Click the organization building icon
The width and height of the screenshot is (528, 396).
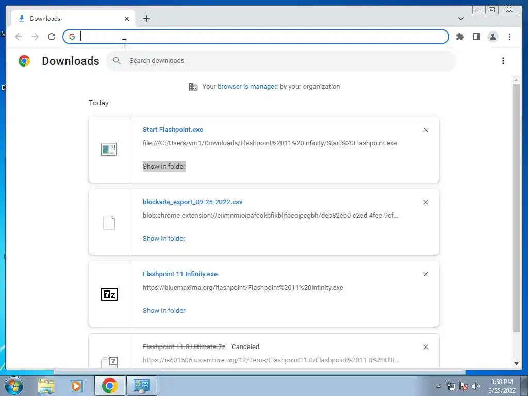pyautogui.click(x=193, y=87)
